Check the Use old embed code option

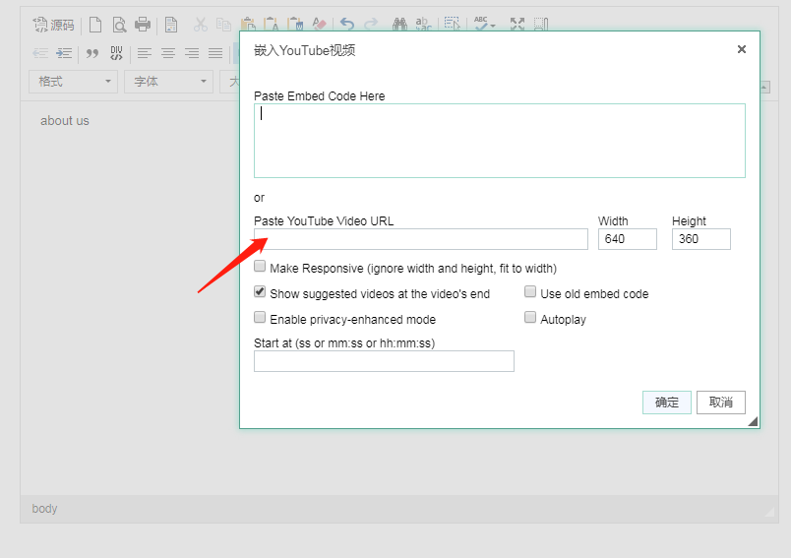click(x=530, y=291)
